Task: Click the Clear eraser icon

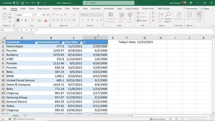Action: coord(153,21)
